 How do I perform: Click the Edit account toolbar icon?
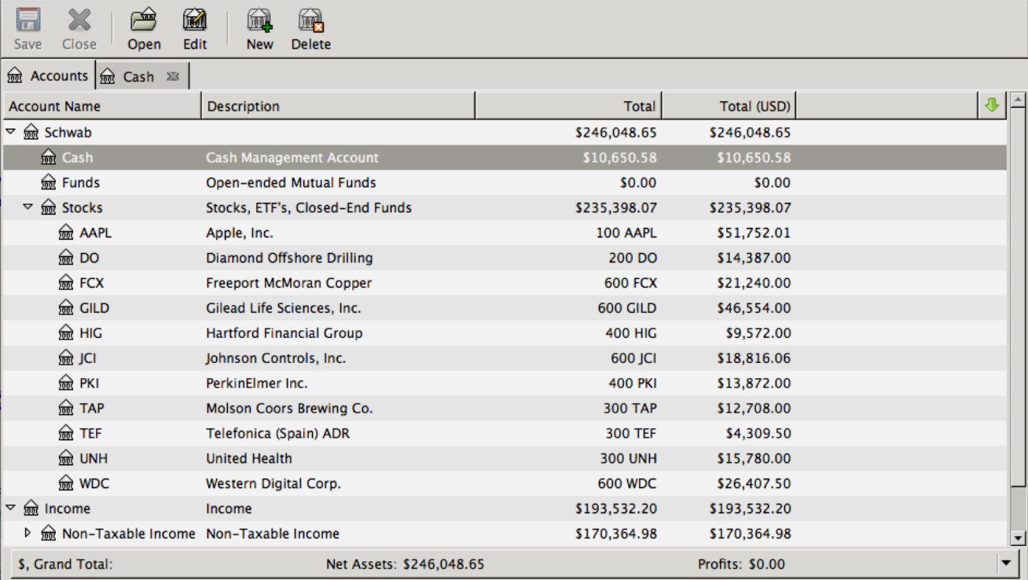195,20
